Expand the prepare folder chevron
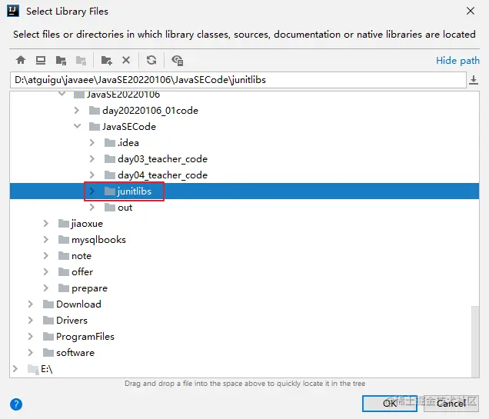The width and height of the screenshot is (489, 419). (x=46, y=288)
